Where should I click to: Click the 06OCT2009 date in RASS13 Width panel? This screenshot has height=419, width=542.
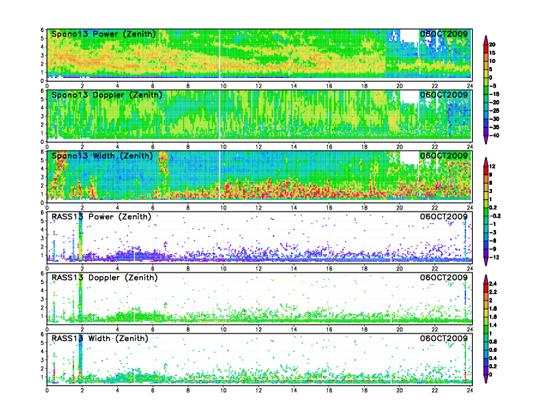click(444, 338)
